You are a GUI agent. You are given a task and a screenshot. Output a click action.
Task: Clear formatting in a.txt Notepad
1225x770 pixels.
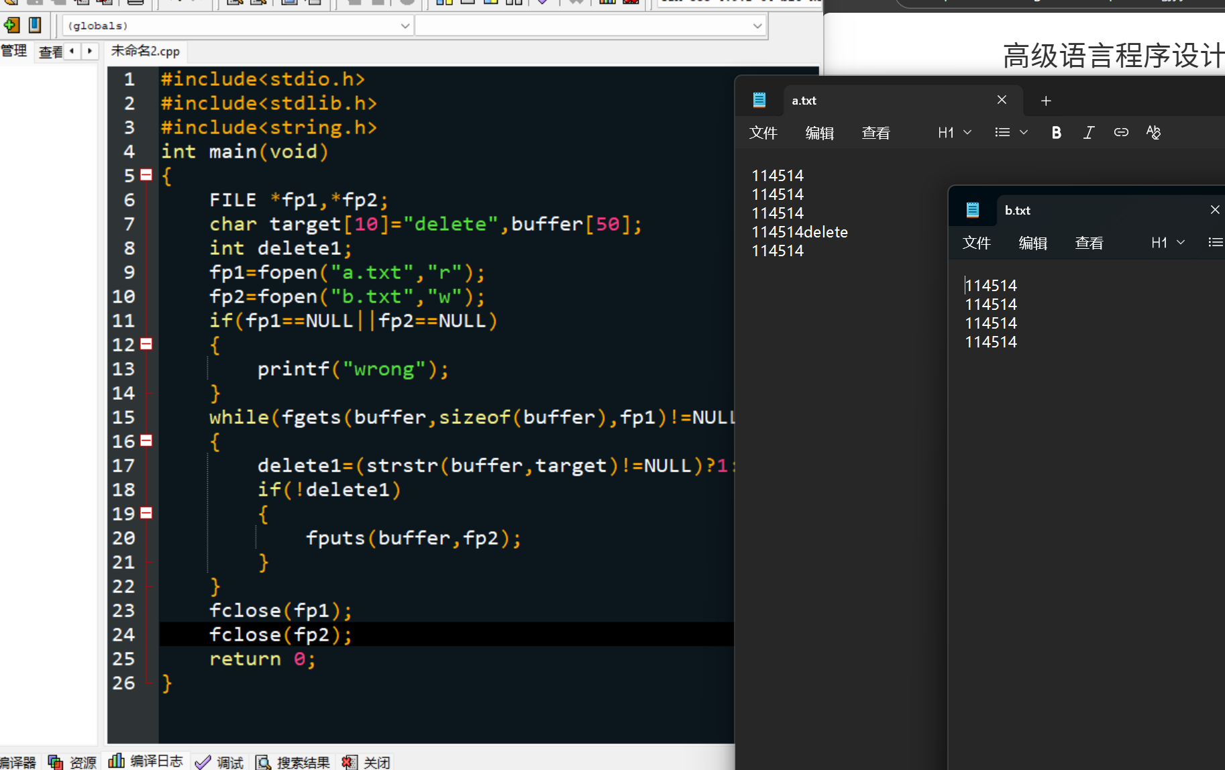[x=1153, y=133]
